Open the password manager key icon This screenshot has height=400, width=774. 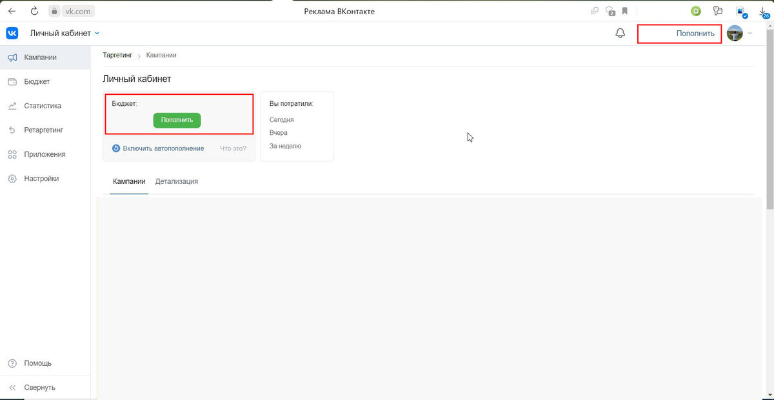pos(718,11)
